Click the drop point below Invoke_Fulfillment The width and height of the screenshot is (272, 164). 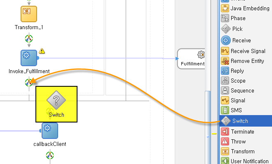point(29,83)
